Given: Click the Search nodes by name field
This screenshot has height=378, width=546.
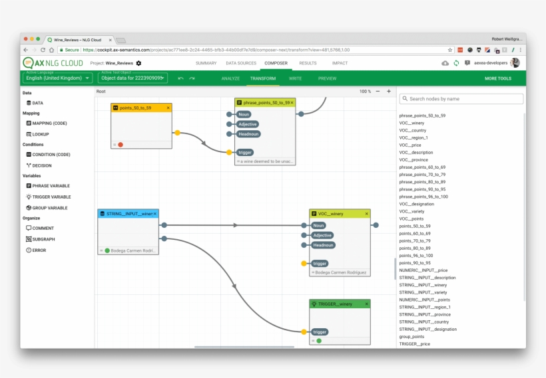Looking at the screenshot, I should 461,98.
